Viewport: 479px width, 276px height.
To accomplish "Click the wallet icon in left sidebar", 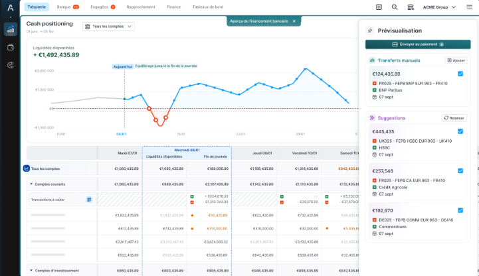I will (10, 48).
